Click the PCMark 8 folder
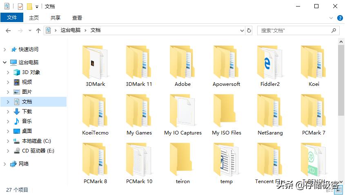The height and width of the screenshot is (195, 345). pos(95,164)
